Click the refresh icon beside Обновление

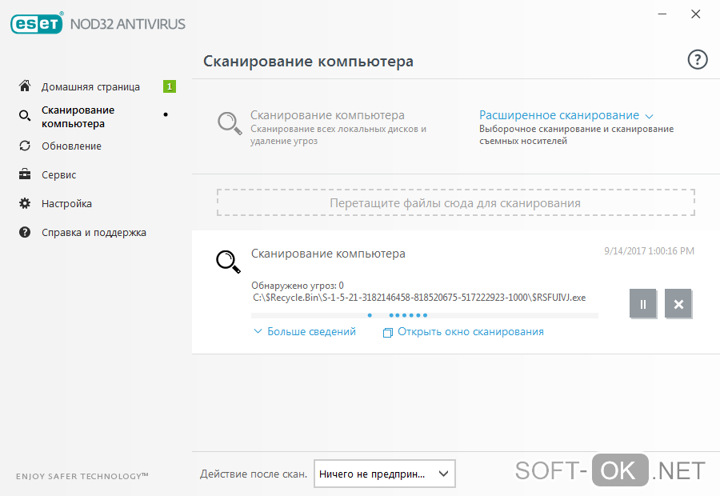pyautogui.click(x=25, y=146)
